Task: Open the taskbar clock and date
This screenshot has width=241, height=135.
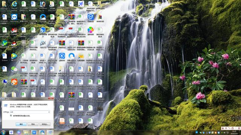Action: click(235, 132)
